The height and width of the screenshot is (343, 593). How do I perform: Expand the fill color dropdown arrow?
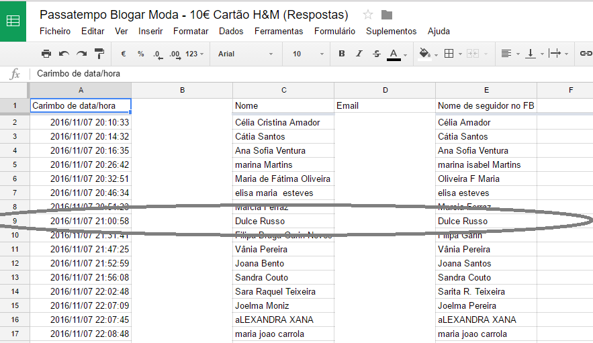[436, 55]
